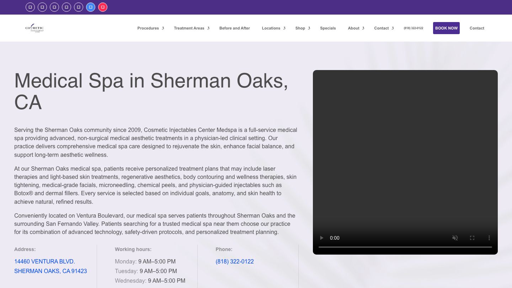Open the blue-filled social icon
This screenshot has height=288, width=512.
91,7
